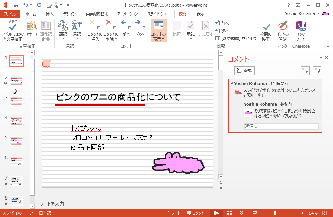
Task: Open the Yoshie Kohama account dropdown
Action: click(318, 14)
